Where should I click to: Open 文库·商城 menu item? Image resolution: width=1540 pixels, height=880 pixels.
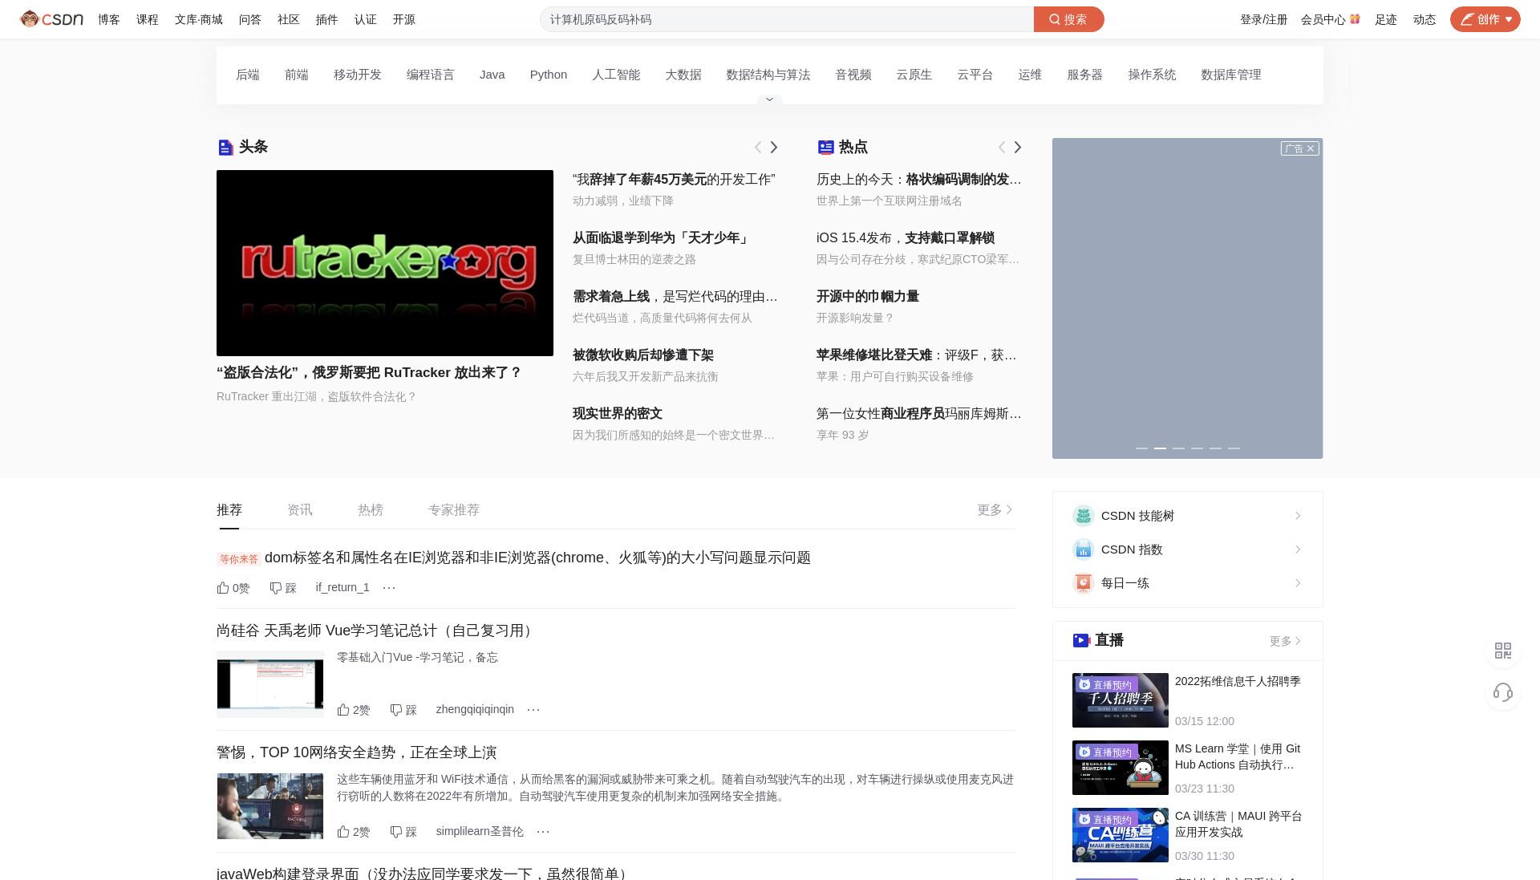(x=199, y=19)
